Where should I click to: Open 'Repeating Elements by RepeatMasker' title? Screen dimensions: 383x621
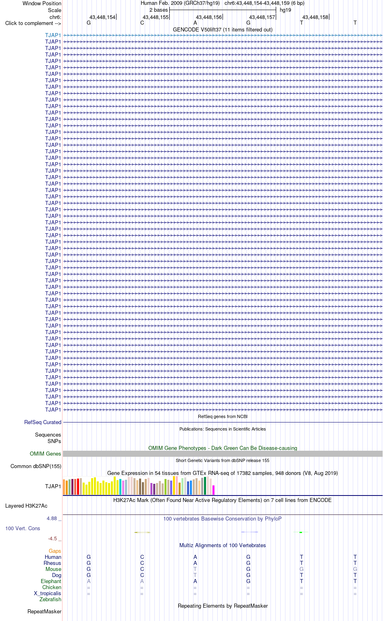click(x=223, y=606)
